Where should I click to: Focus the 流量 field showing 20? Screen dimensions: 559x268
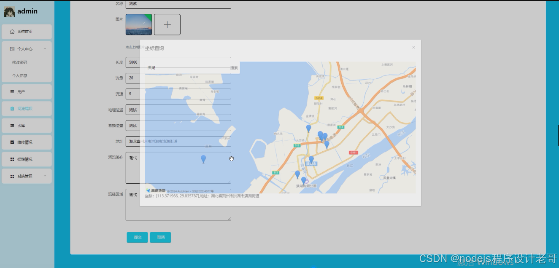point(178,78)
